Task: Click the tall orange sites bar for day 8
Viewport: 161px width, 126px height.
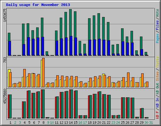Action: click(43, 72)
